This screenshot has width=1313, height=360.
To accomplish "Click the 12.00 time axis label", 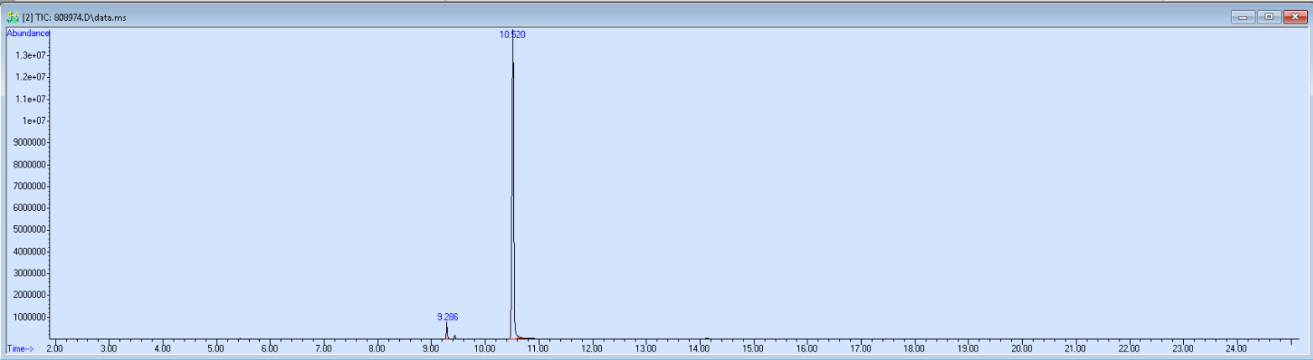I will coord(592,347).
